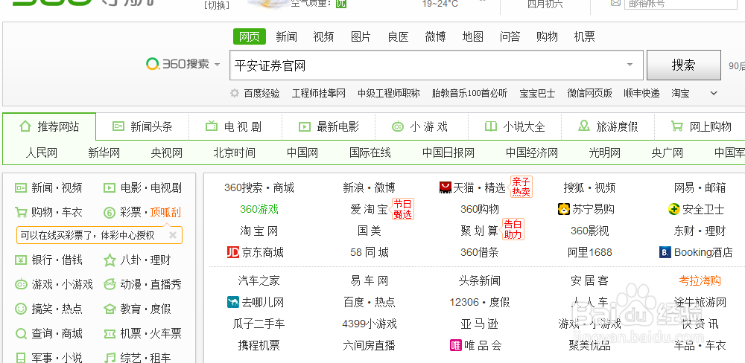This screenshot has width=745, height=363.
Task: Click the news icon beside 新闻·视频
Action: coord(21,188)
